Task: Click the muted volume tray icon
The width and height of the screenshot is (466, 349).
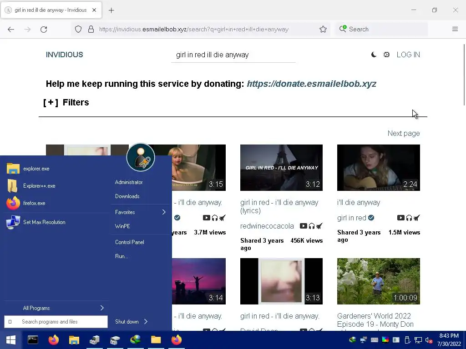Action: click(x=429, y=340)
